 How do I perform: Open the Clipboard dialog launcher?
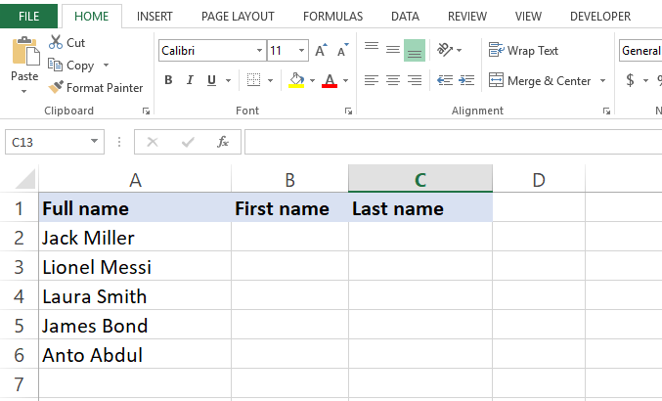point(146,111)
